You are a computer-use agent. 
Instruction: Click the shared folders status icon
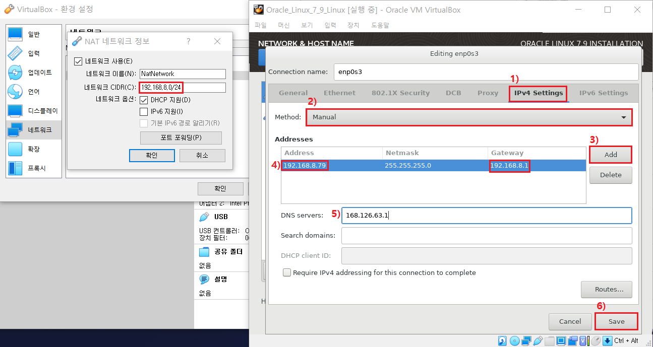[550, 341]
